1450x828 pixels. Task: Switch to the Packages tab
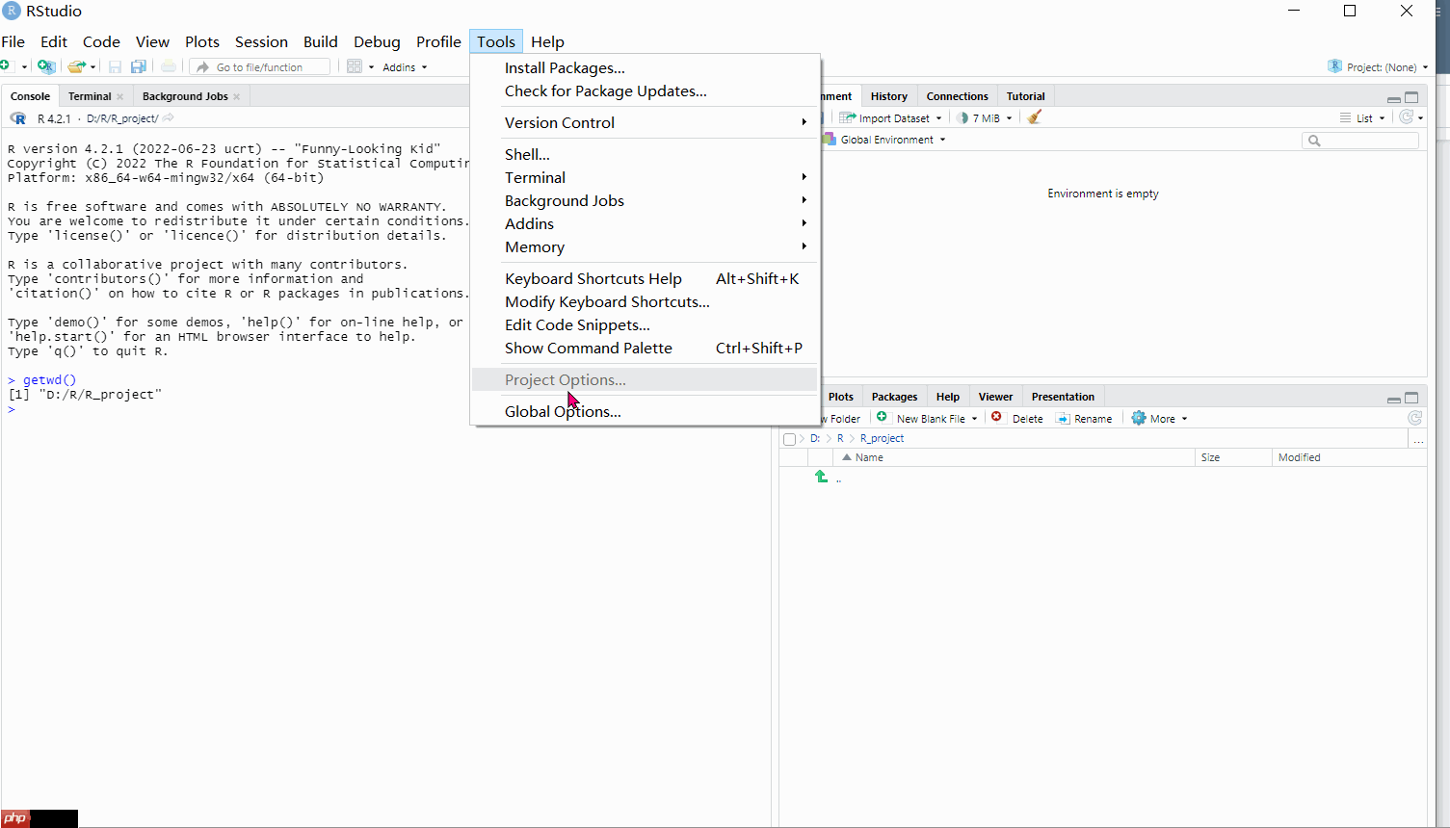point(894,397)
